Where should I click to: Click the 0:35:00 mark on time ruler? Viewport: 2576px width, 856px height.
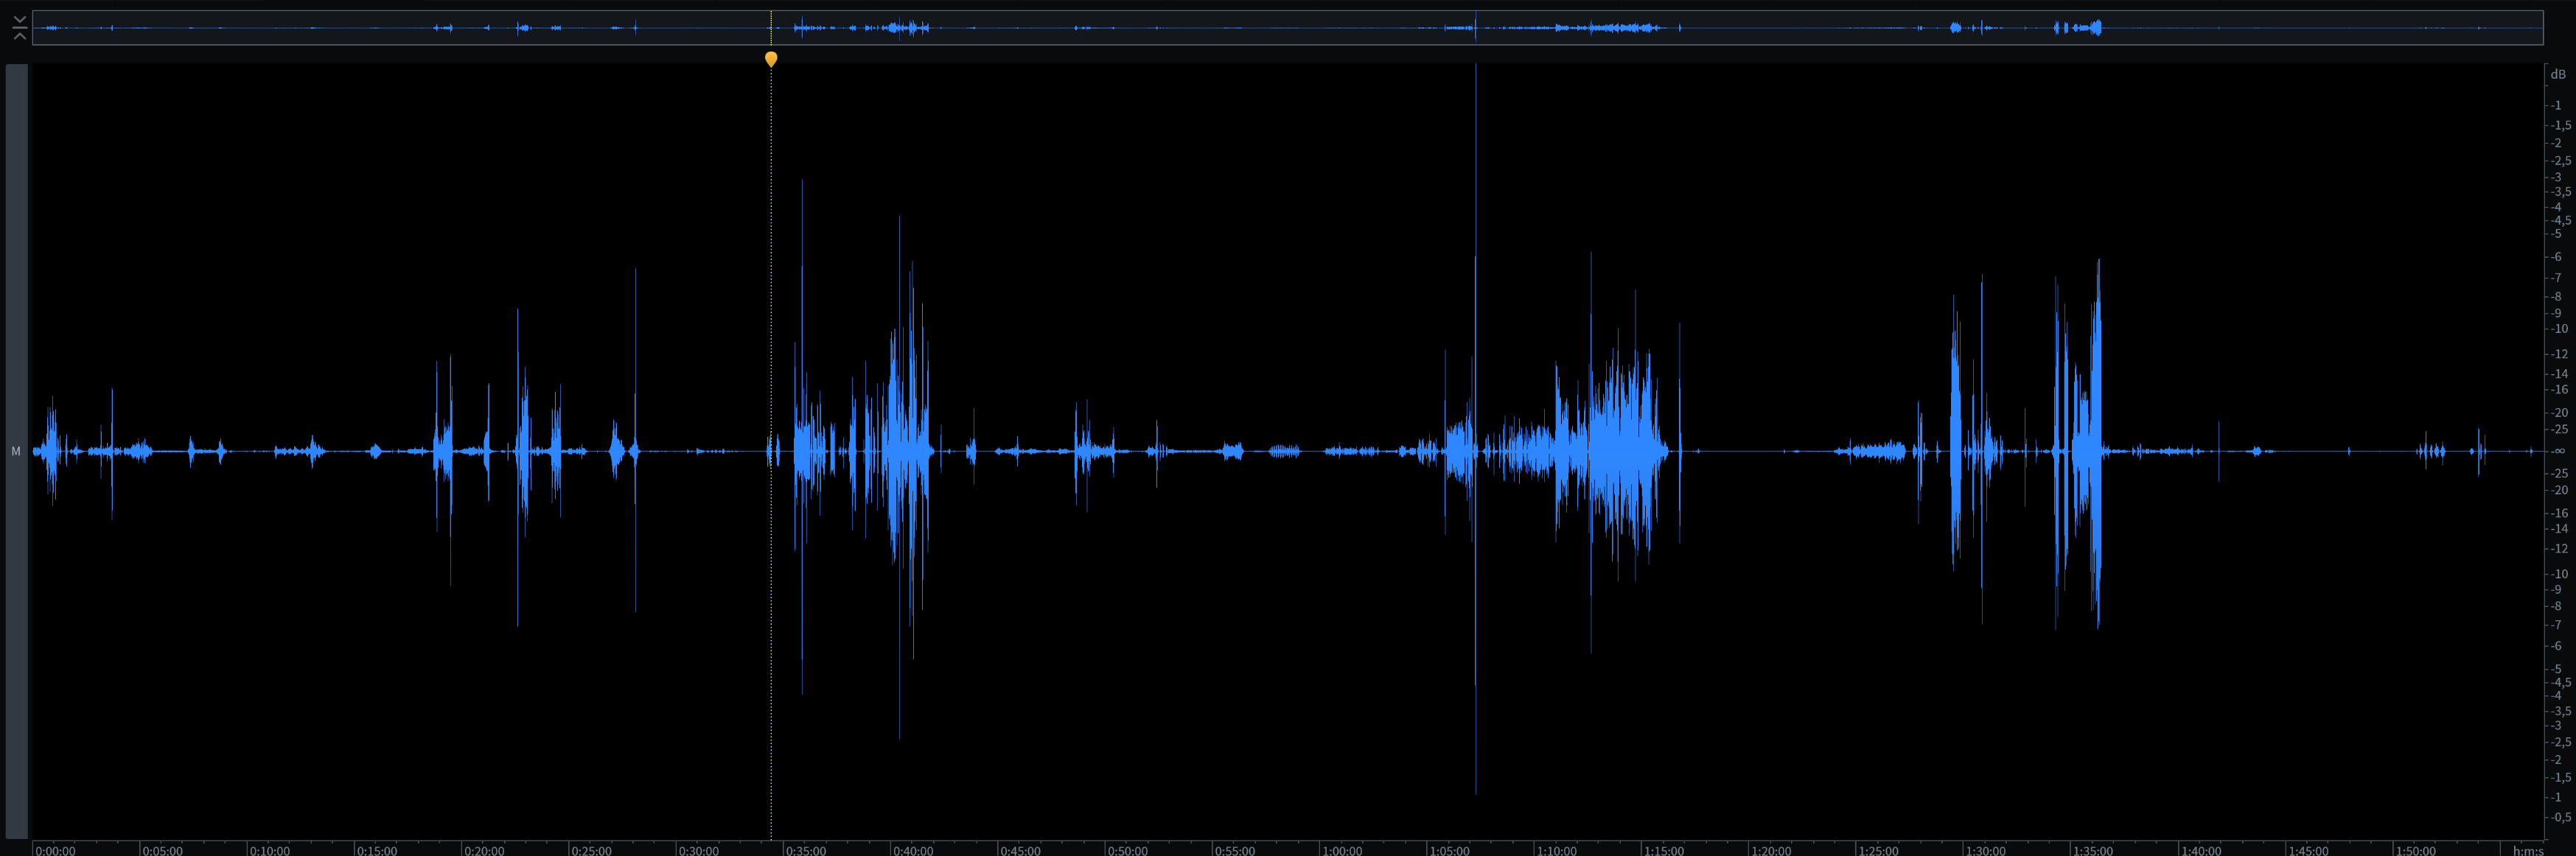805,850
